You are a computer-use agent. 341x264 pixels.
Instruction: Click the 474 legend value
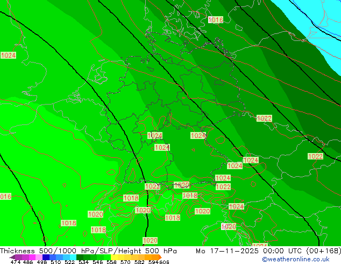[16, 262]
